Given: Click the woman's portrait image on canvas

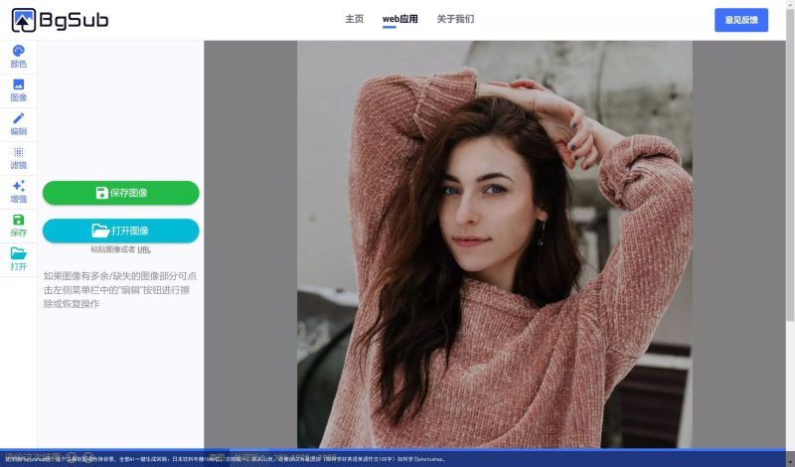Looking at the screenshot, I should (494, 244).
